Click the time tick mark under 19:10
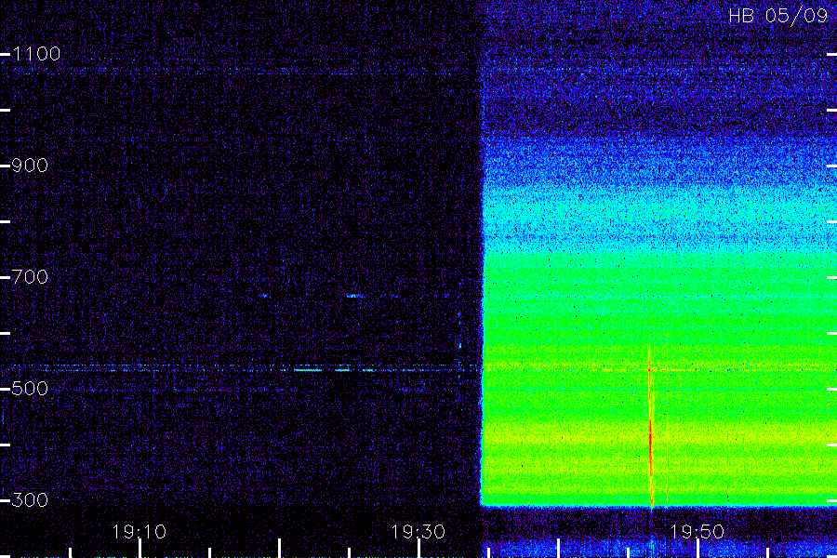 [139, 549]
